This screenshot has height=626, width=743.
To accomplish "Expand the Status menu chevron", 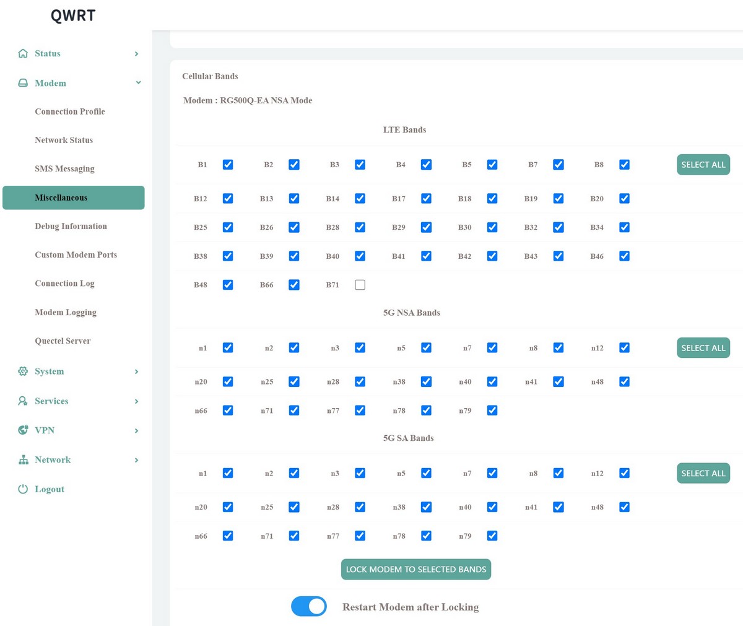I will pyautogui.click(x=136, y=54).
